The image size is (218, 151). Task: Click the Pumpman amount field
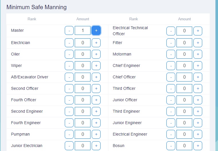tap(83, 134)
